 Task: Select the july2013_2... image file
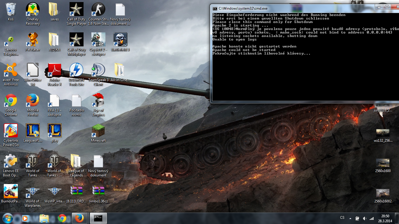(383, 108)
